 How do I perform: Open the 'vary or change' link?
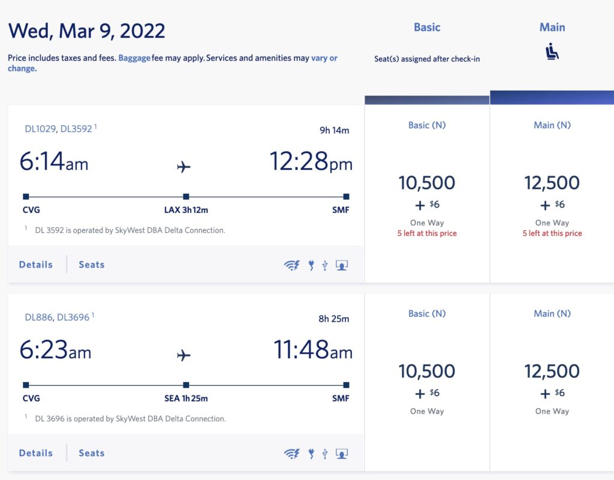tap(324, 58)
